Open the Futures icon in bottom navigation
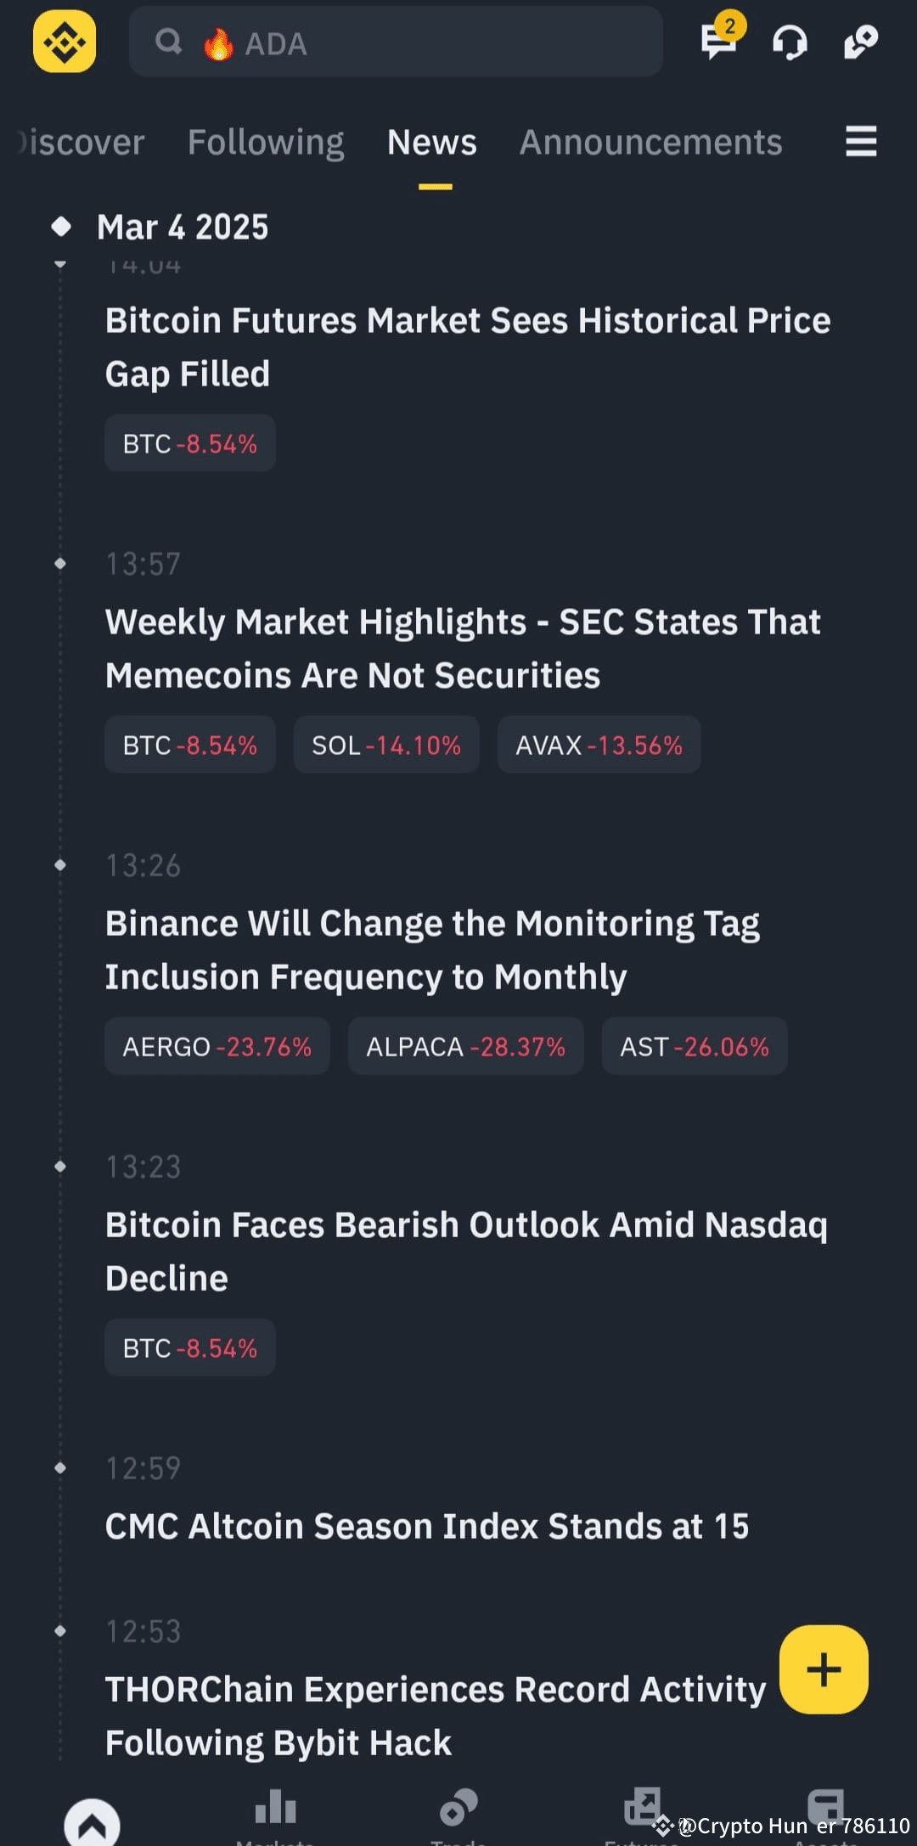 pyautogui.click(x=642, y=1809)
